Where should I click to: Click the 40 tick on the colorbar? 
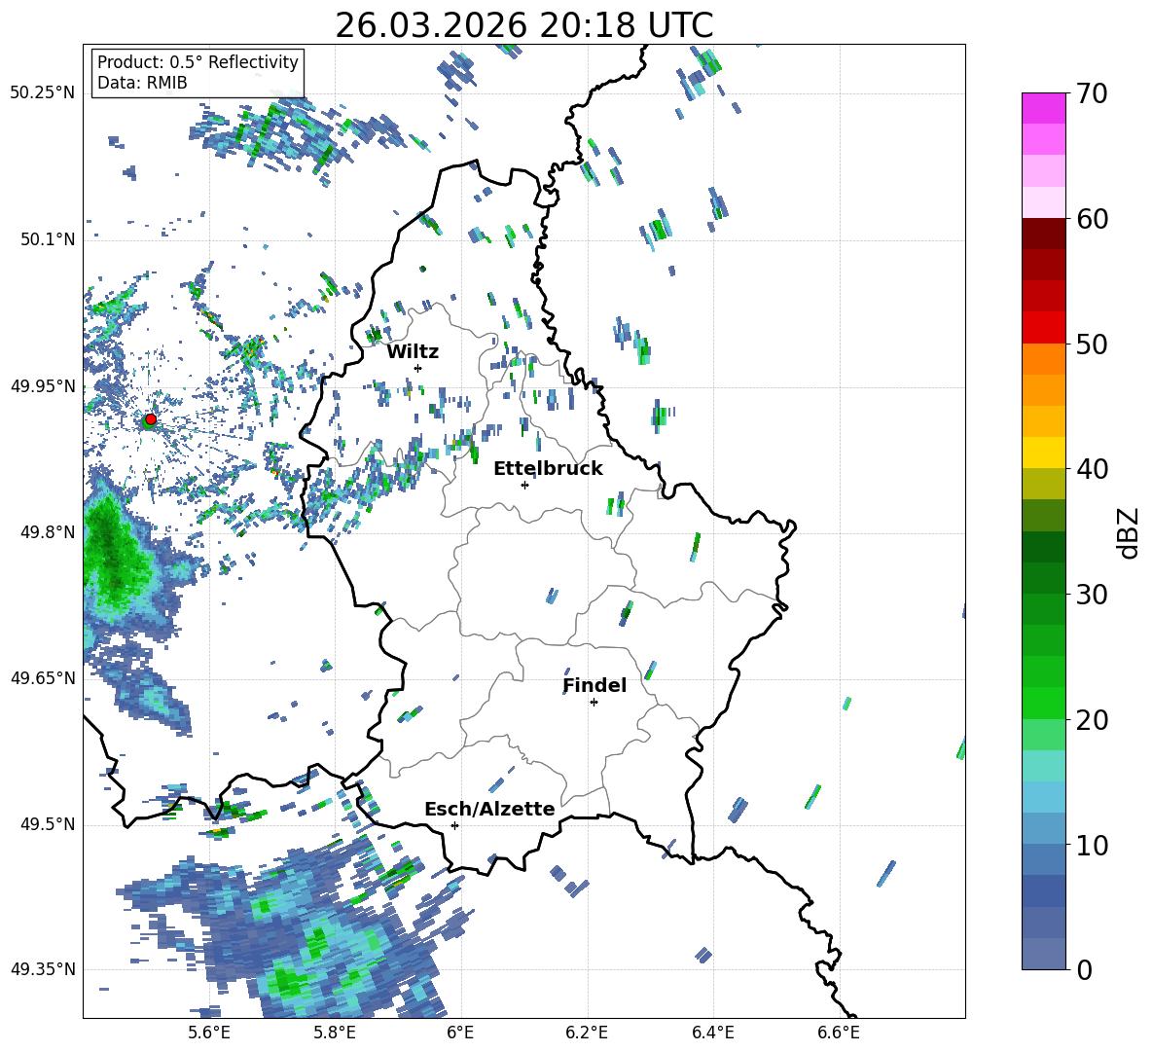1092,469
